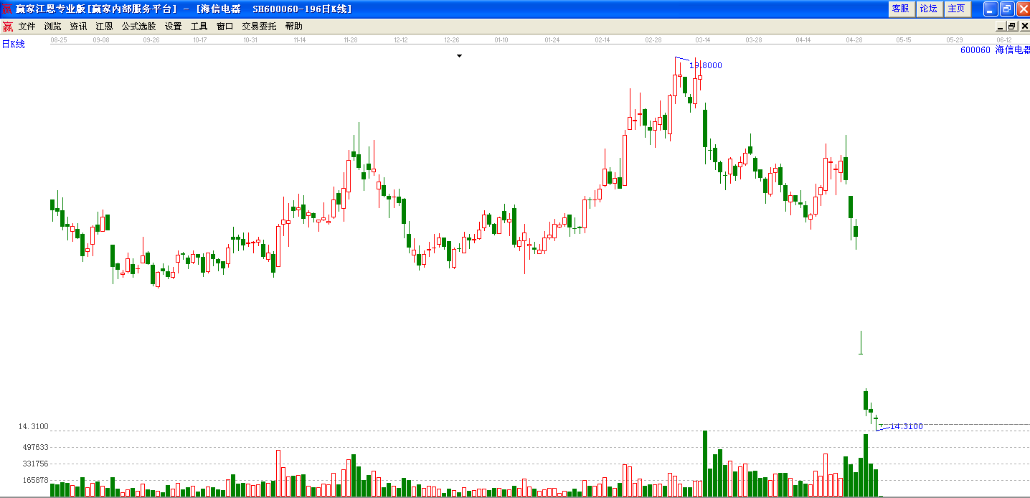This screenshot has height=498, width=1030.
Task: Click the 客服 button in title bar
Action: pyautogui.click(x=900, y=9)
